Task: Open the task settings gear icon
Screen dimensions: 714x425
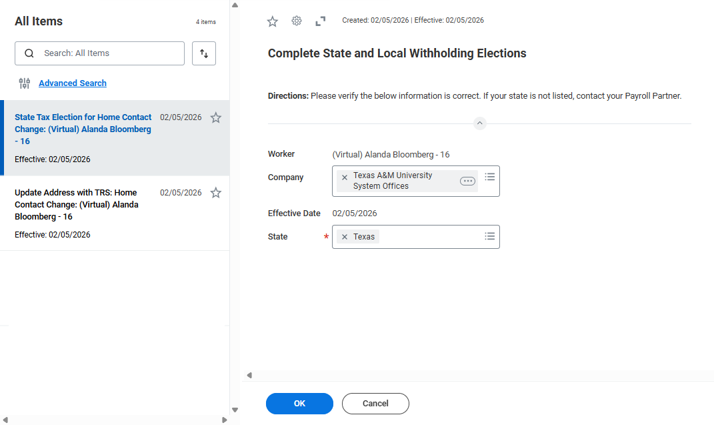Action: coord(297,21)
